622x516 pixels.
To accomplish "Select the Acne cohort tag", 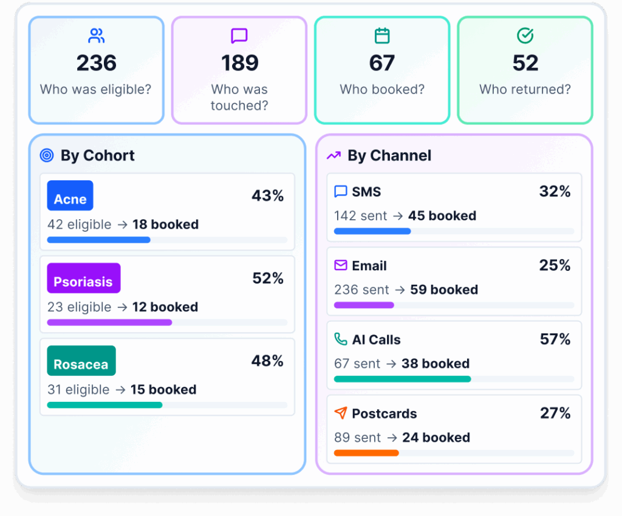I will pos(70,195).
